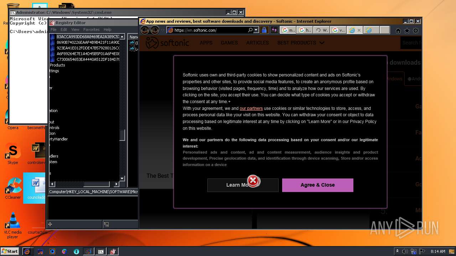Switch to the first Google tab 'm..'

pyautogui.click(x=288, y=30)
